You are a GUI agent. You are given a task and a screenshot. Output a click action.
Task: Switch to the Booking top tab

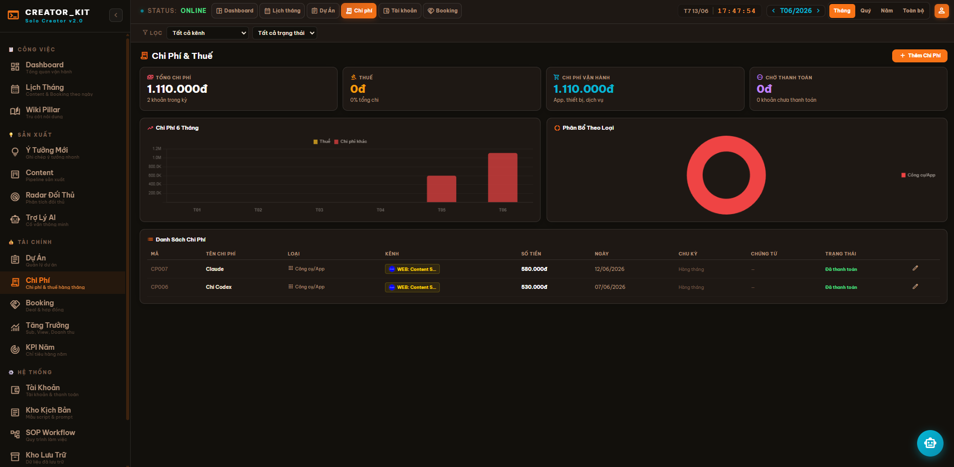[x=442, y=11]
